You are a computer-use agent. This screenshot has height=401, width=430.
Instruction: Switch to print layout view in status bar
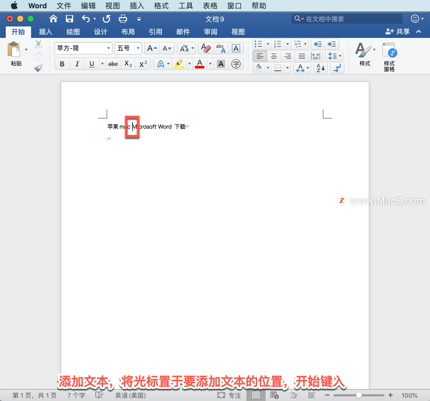pyautogui.click(x=256, y=395)
